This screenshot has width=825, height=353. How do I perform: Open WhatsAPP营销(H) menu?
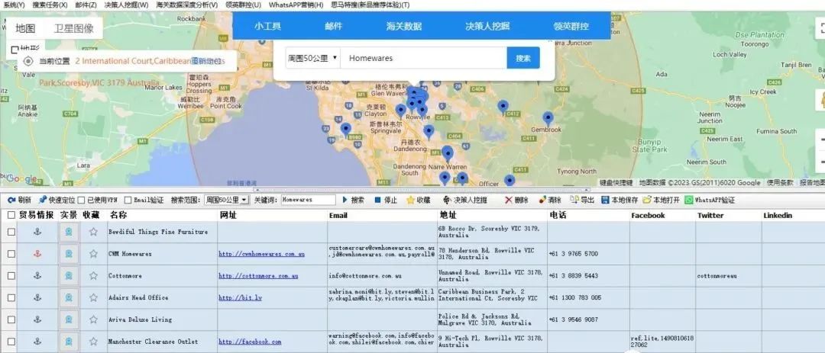(296, 5)
